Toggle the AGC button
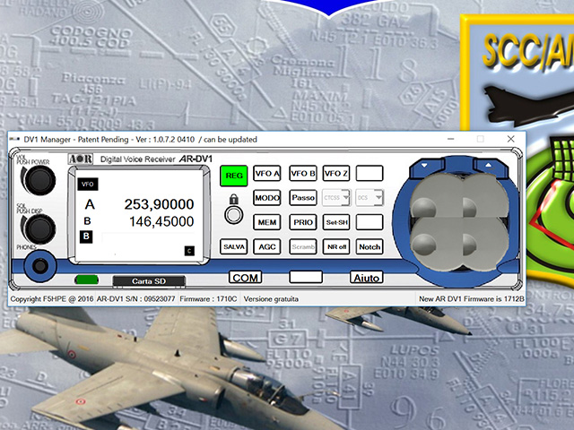574x430 pixels. [267, 247]
